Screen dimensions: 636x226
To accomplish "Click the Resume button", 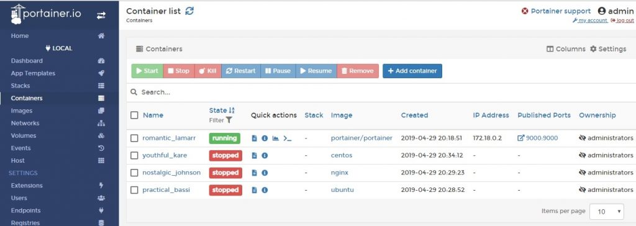I will point(316,71).
